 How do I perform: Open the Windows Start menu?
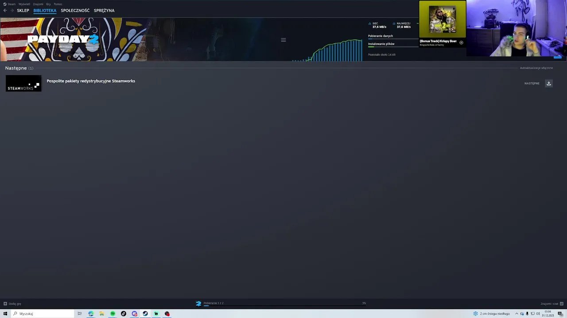pos(5,314)
